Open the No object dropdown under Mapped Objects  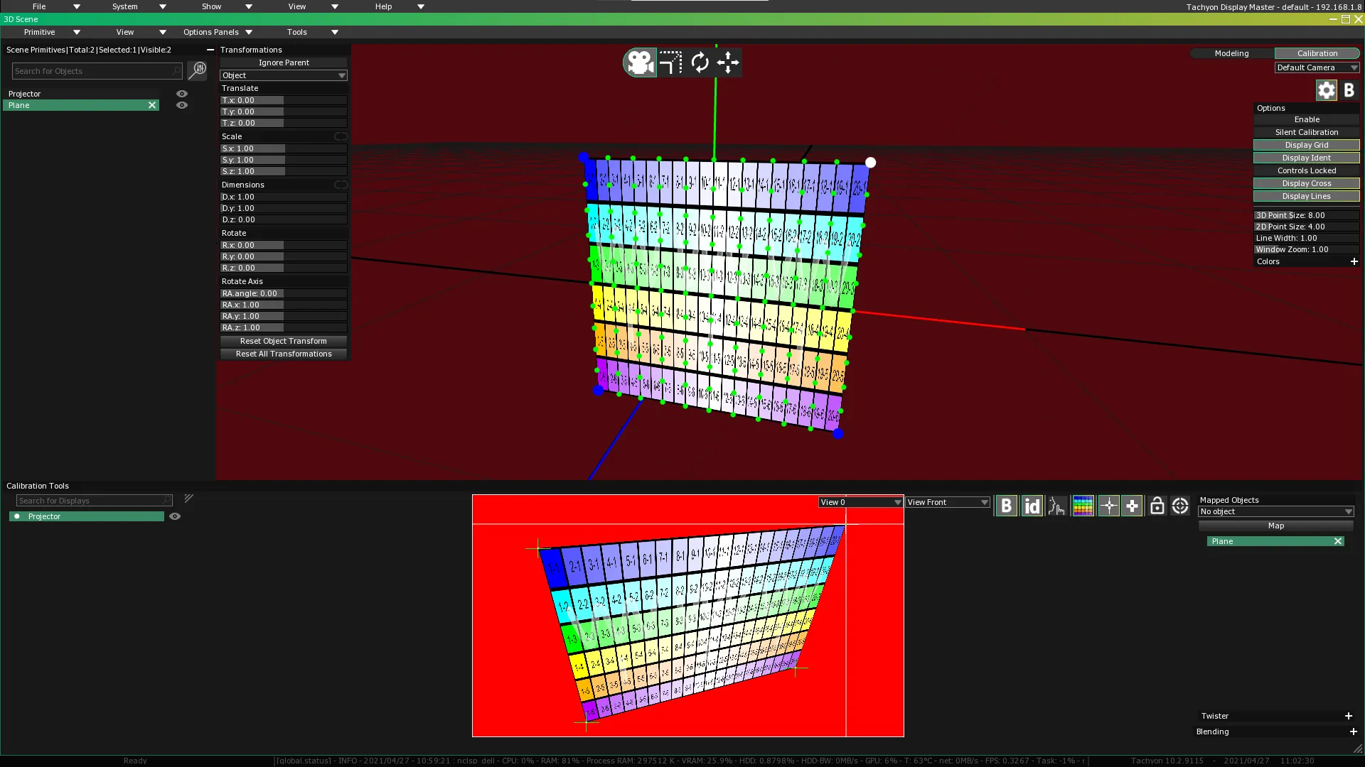pyautogui.click(x=1275, y=511)
